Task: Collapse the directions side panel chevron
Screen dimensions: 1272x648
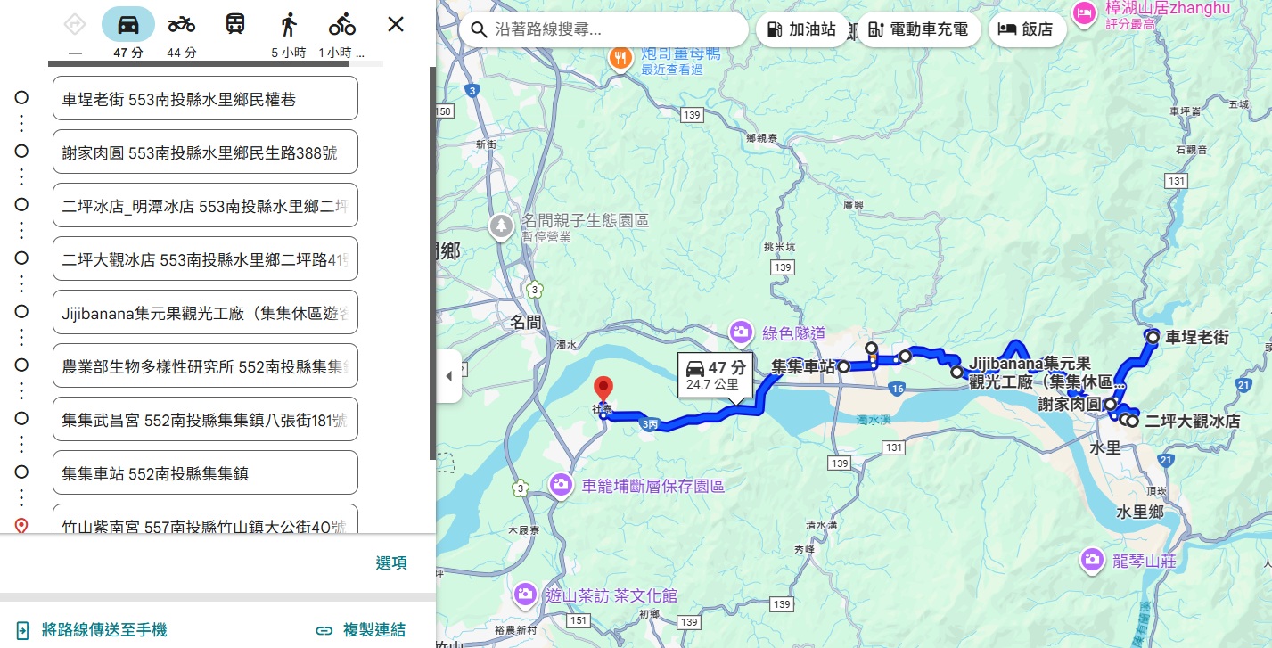Action: click(x=450, y=376)
